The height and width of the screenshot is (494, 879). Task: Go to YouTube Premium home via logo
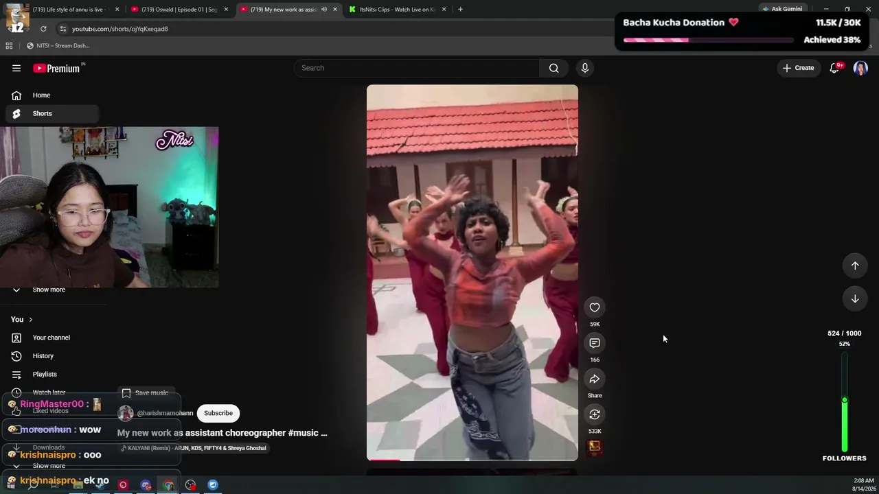pyautogui.click(x=56, y=68)
